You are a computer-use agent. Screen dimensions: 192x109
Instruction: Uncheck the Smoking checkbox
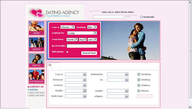[139, 74]
